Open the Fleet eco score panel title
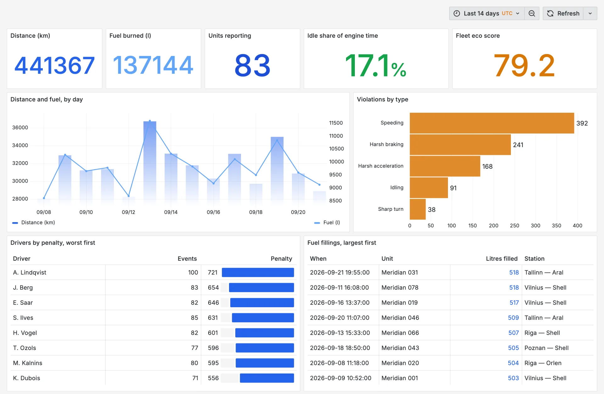The image size is (604, 394). pyautogui.click(x=478, y=36)
